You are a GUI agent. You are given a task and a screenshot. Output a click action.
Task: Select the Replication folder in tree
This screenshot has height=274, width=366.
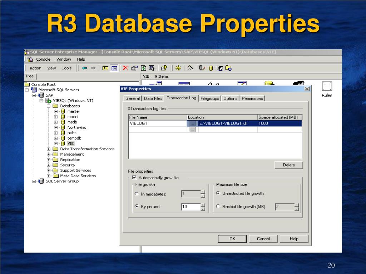[70, 159]
